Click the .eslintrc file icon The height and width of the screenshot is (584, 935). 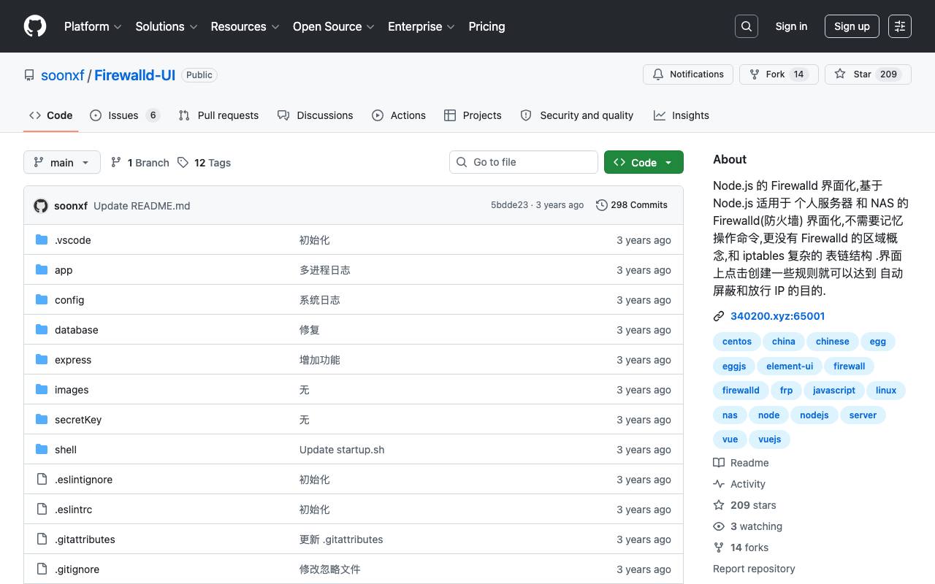(42, 509)
